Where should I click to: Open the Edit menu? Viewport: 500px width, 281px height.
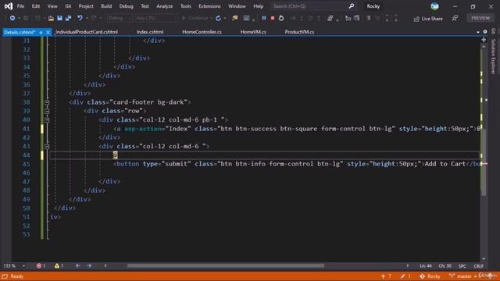coord(36,6)
